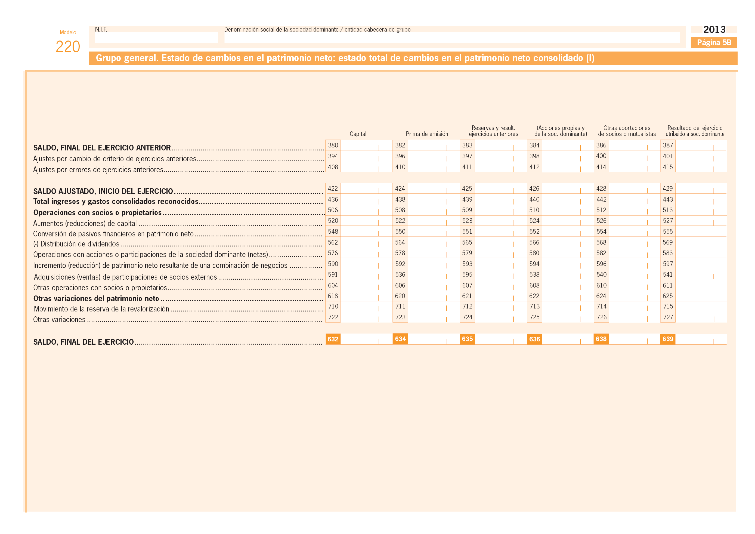
Task: Click field 635 saldo final Reservas
Action: [500, 339]
